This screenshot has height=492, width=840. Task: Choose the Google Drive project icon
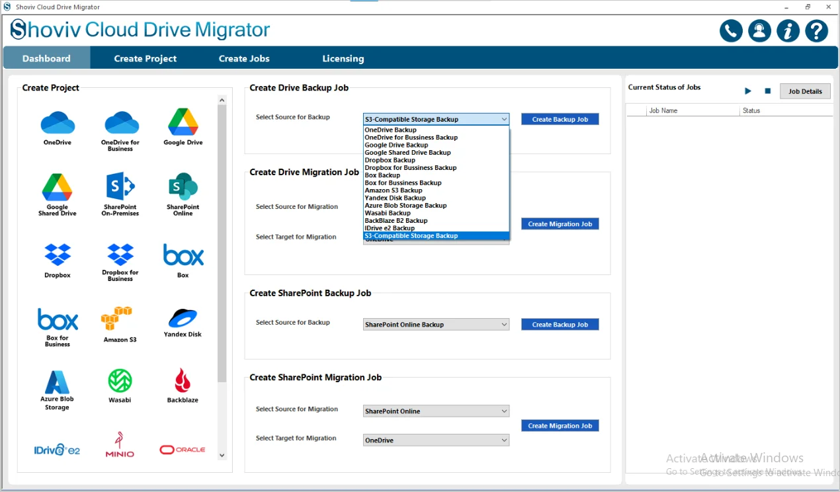click(183, 127)
